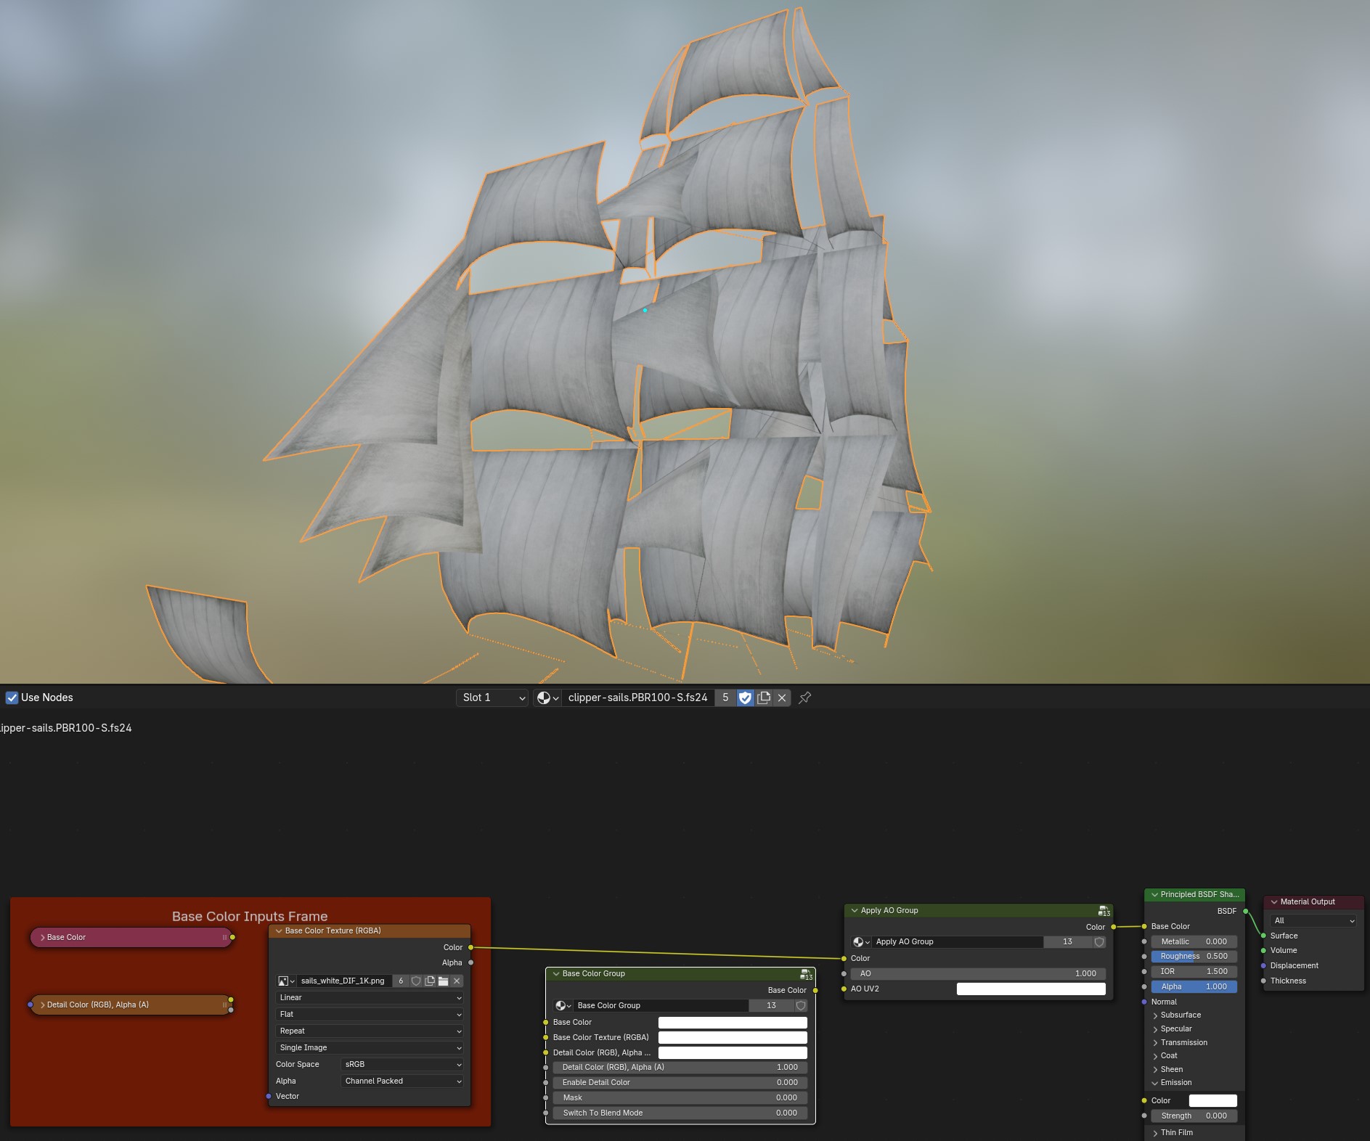This screenshot has width=1370, height=1141.
Task: Click the Emission Color white swatch
Action: point(1212,1100)
